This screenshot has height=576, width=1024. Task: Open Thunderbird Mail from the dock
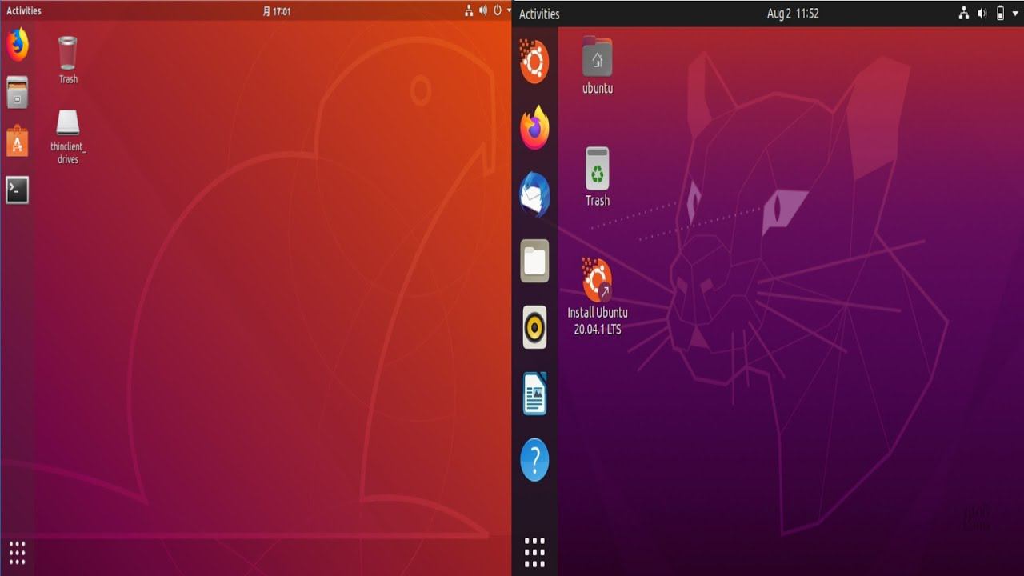coord(534,194)
